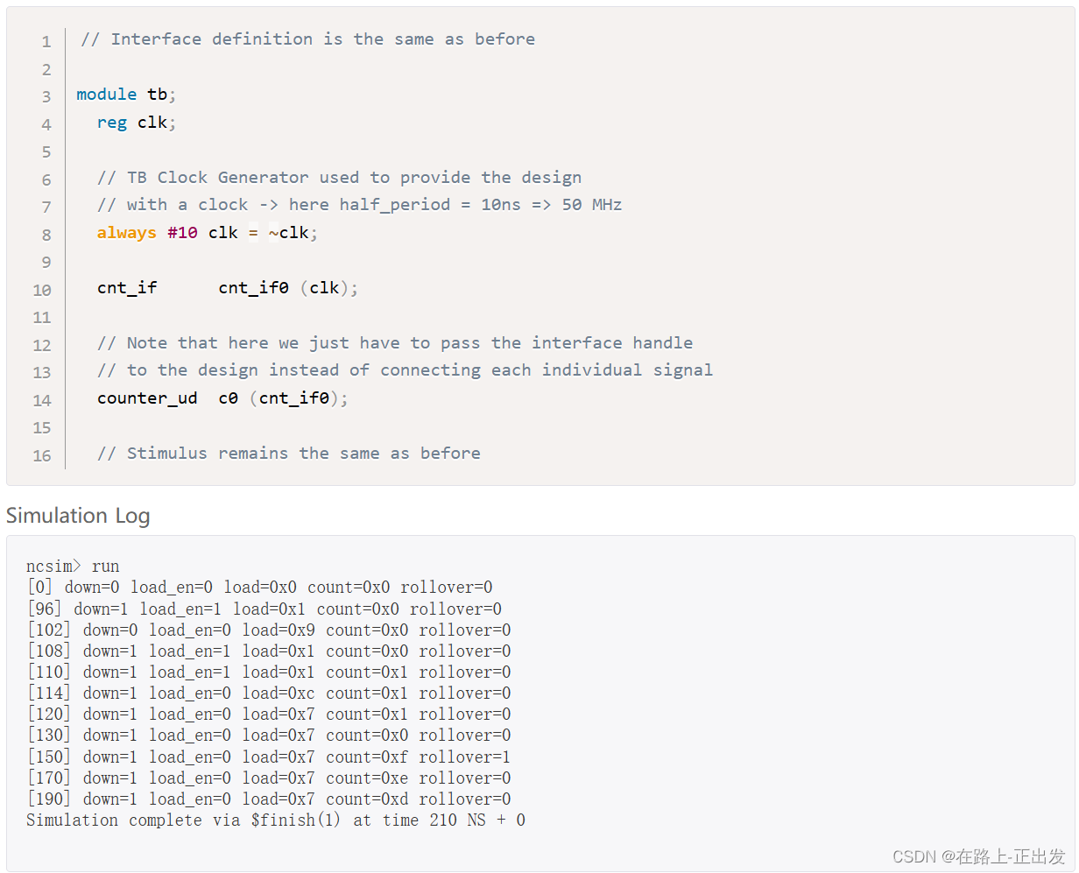Click the CSDN watermark author link

click(x=979, y=856)
